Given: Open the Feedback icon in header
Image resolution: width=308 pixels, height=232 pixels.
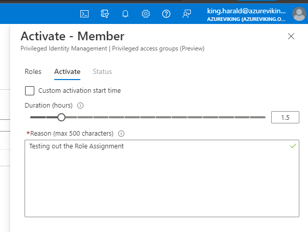Looking at the screenshot, I should pos(186,14).
